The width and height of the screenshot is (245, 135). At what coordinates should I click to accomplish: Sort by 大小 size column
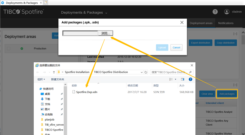point(182,86)
